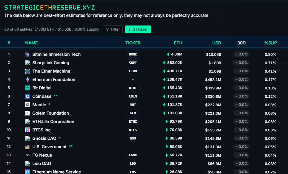This screenshot has height=174, width=288.
Task: Click the U.S. Government flag icon
Action: point(28,147)
